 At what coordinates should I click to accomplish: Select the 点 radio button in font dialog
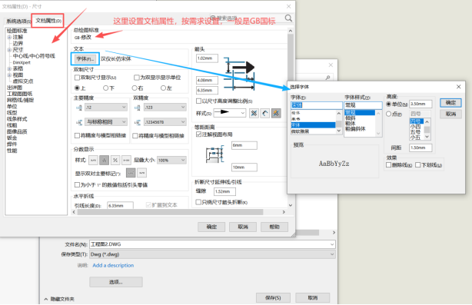pos(389,114)
